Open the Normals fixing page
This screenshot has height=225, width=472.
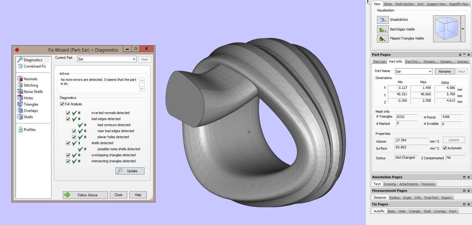30,79
